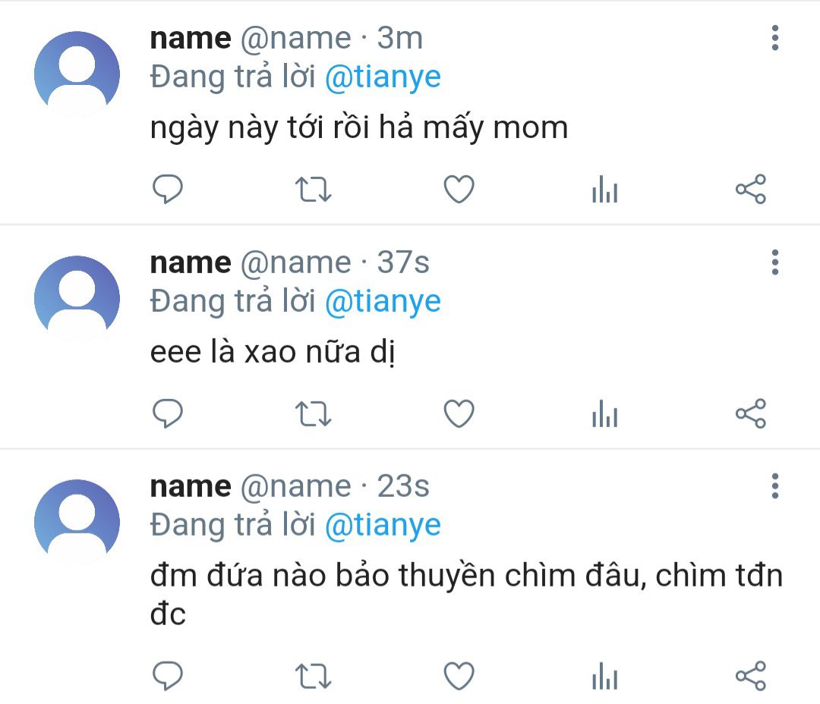Retweet the 'ngày này tới rồi hả mấy mom' tweet
The image size is (820, 704).
313,189
